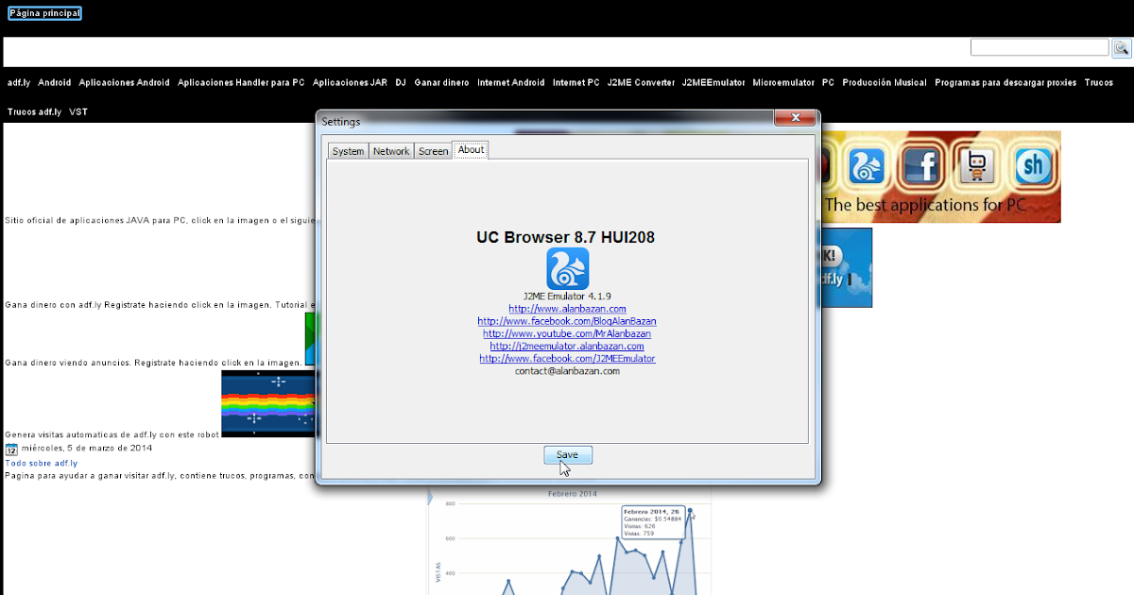Open the J2MEEmulator menu item
Screen dimensions: 1134x595
713,83
